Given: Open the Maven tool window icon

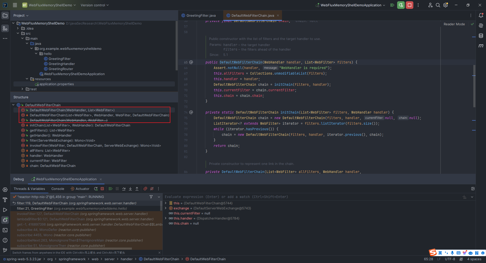Looking at the screenshot, I should (481, 46).
